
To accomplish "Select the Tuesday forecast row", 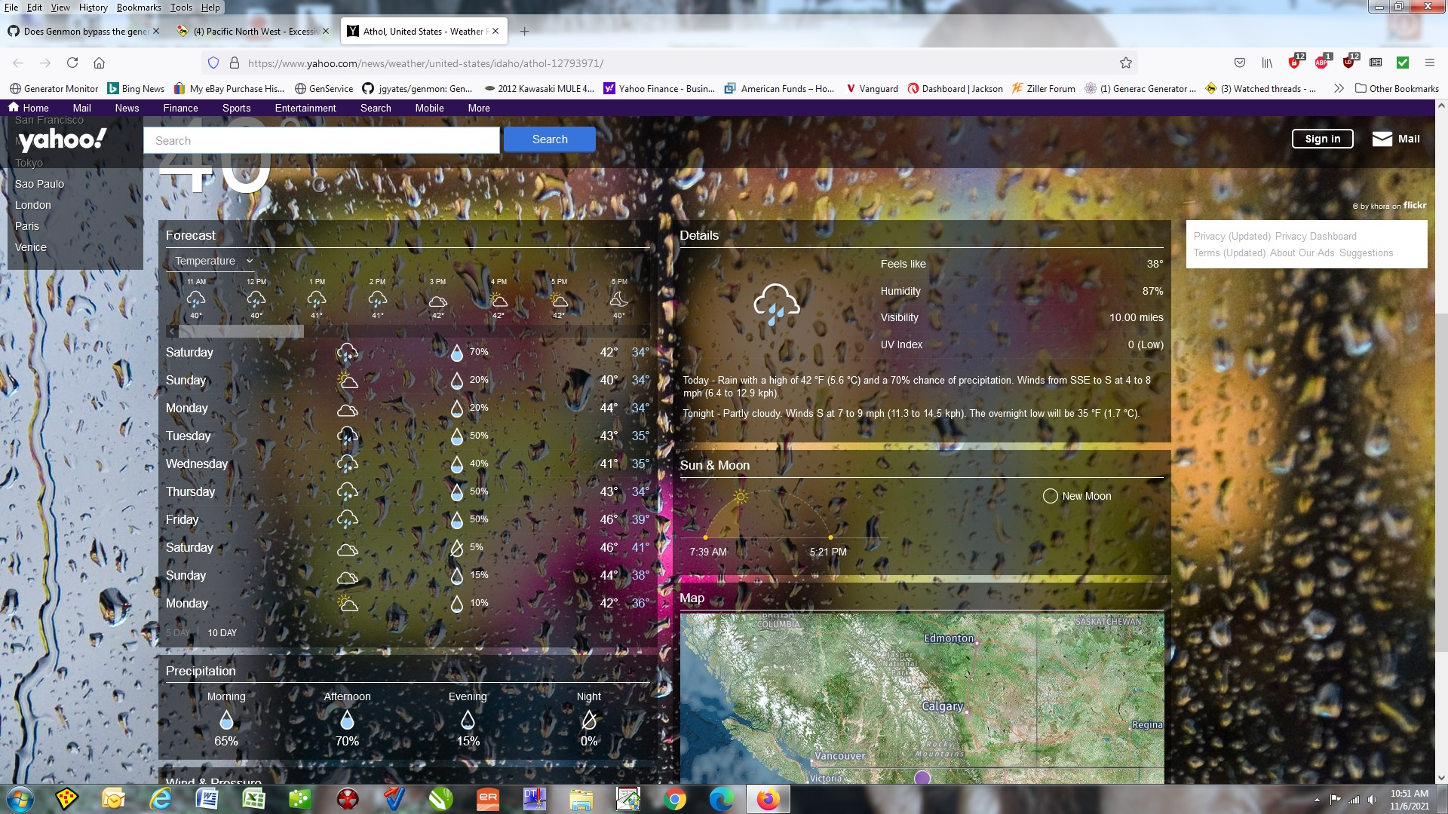I will (x=407, y=436).
